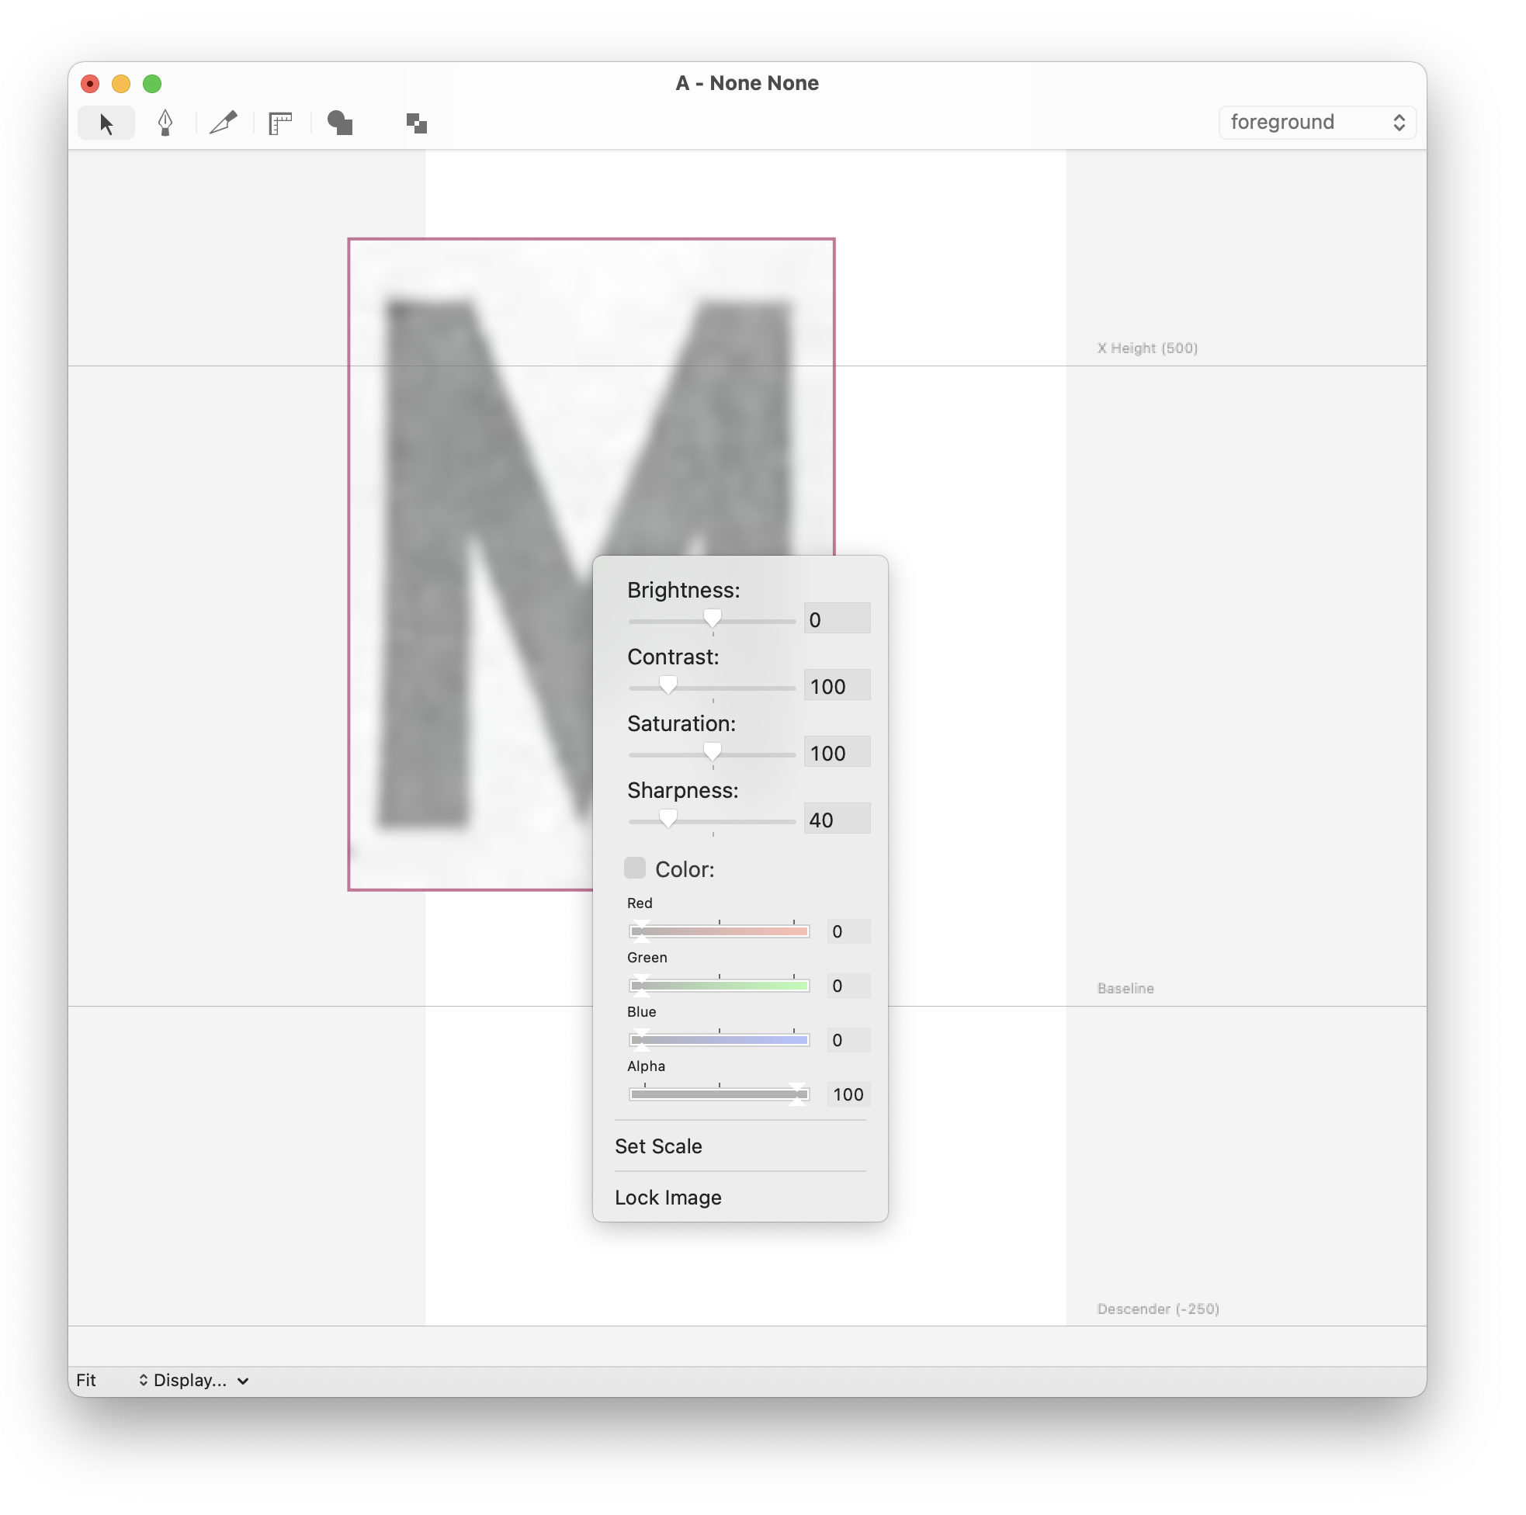This screenshot has height=1515, width=1526.
Task: Select the arrow editing tool
Action: (106, 123)
